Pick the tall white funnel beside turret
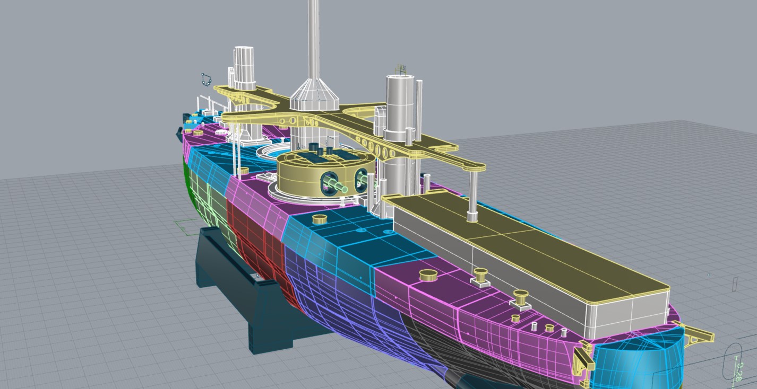757x389 pixels. coord(399,106)
